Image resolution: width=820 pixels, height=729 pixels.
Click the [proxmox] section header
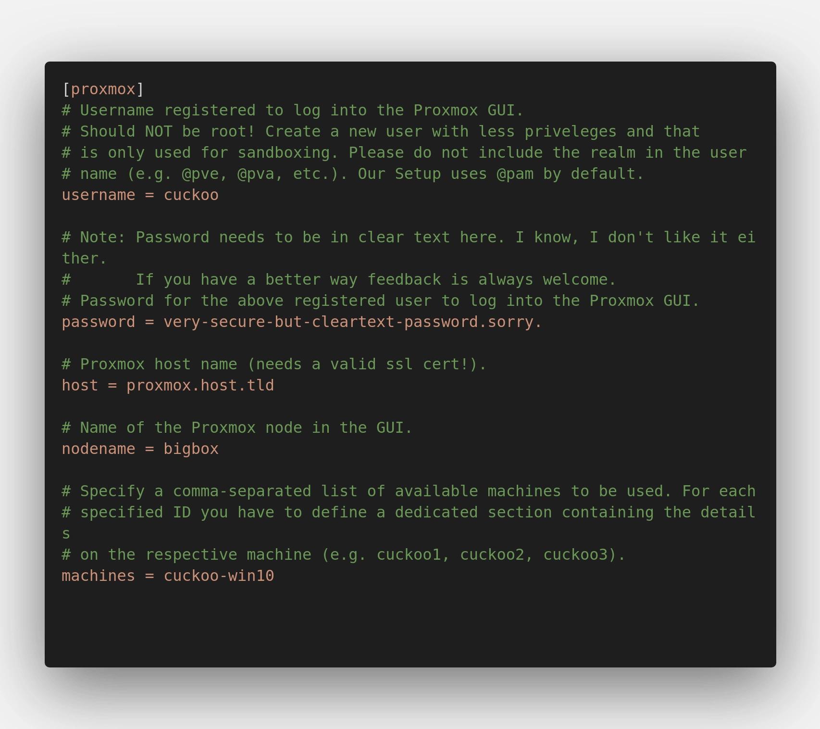click(x=103, y=89)
